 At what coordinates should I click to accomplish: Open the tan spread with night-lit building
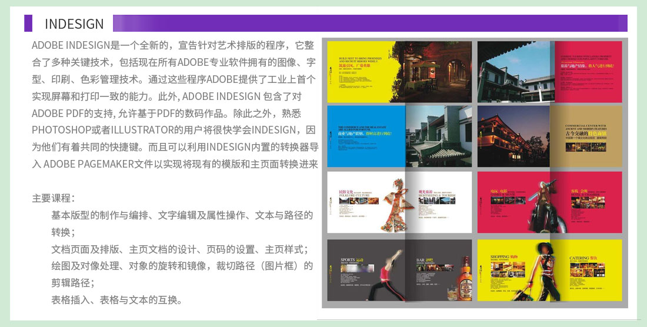pyautogui.click(x=549, y=136)
